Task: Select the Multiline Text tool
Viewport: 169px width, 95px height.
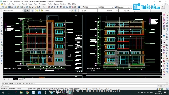Action: [x=1, y=64]
